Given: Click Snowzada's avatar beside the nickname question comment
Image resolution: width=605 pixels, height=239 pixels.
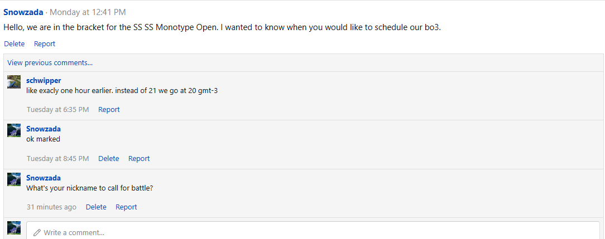Looking at the screenshot, I should (14, 179).
